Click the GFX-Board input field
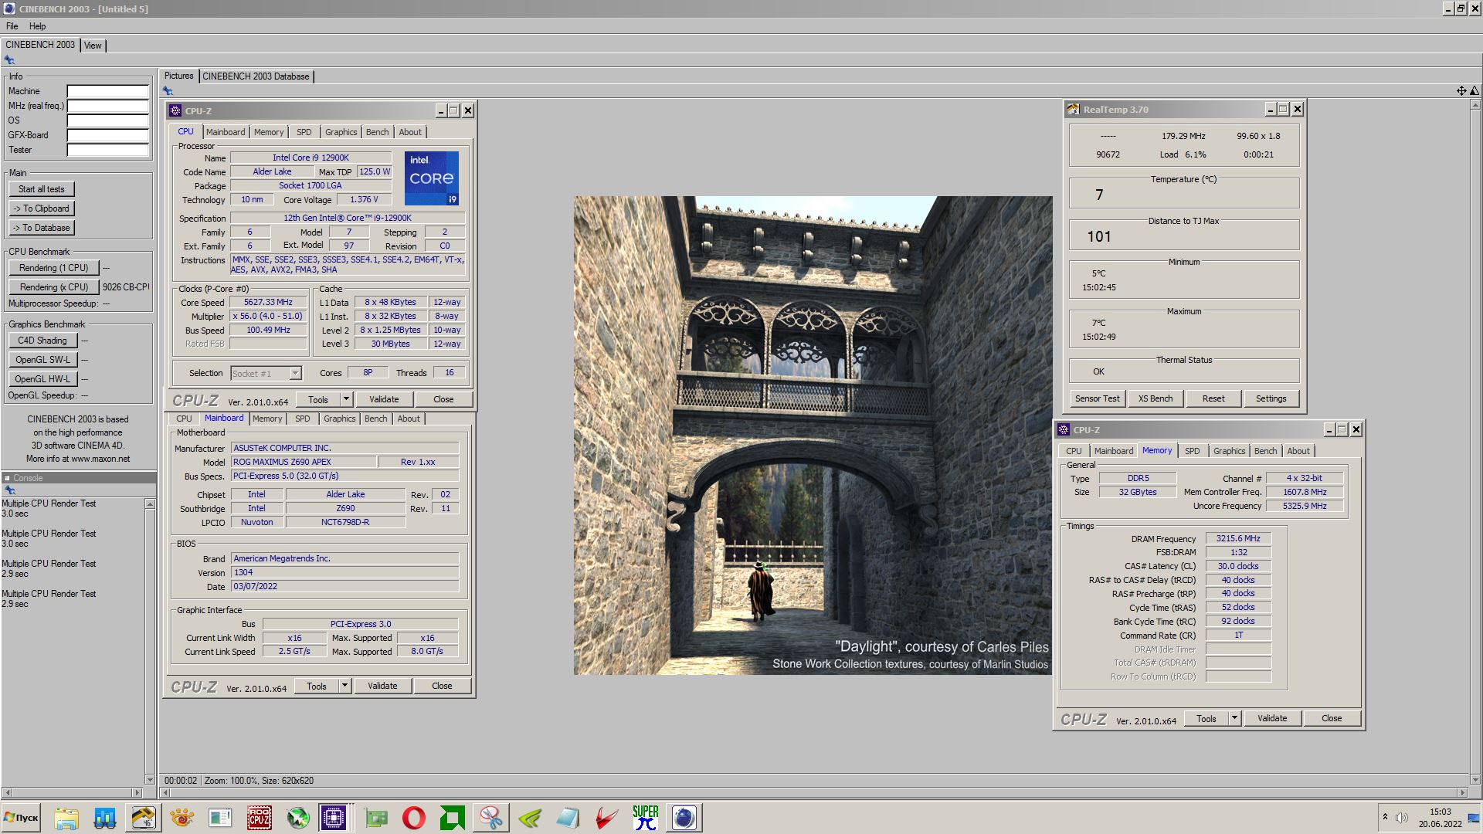This screenshot has width=1483, height=834. [x=107, y=135]
